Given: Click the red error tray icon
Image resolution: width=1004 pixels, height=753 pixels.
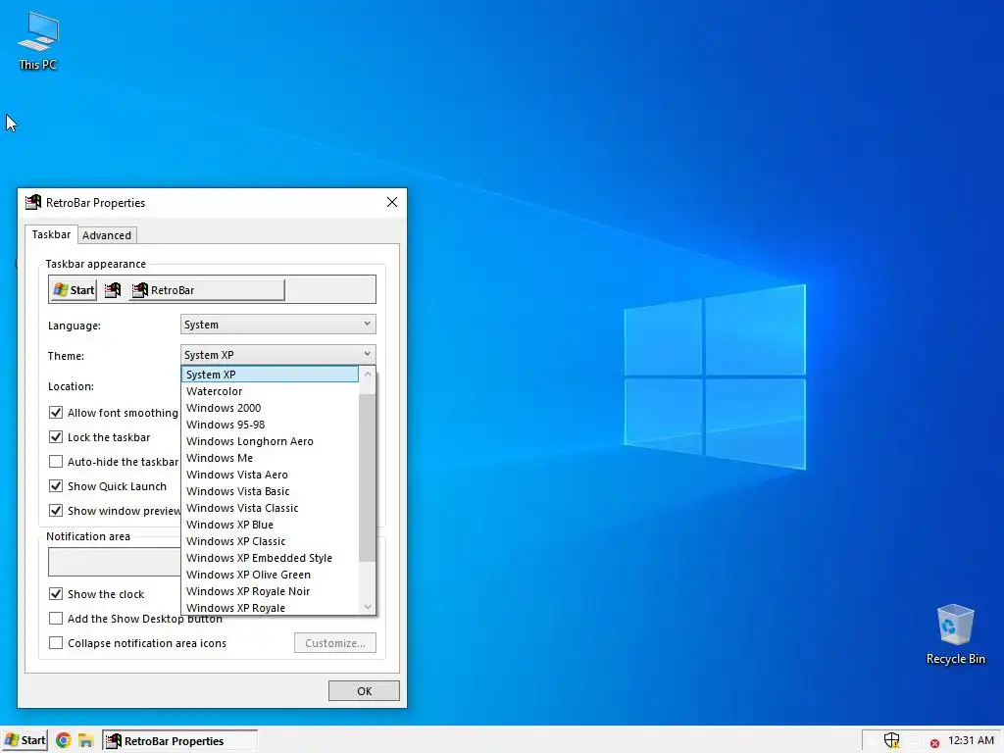Looking at the screenshot, I should [934, 743].
